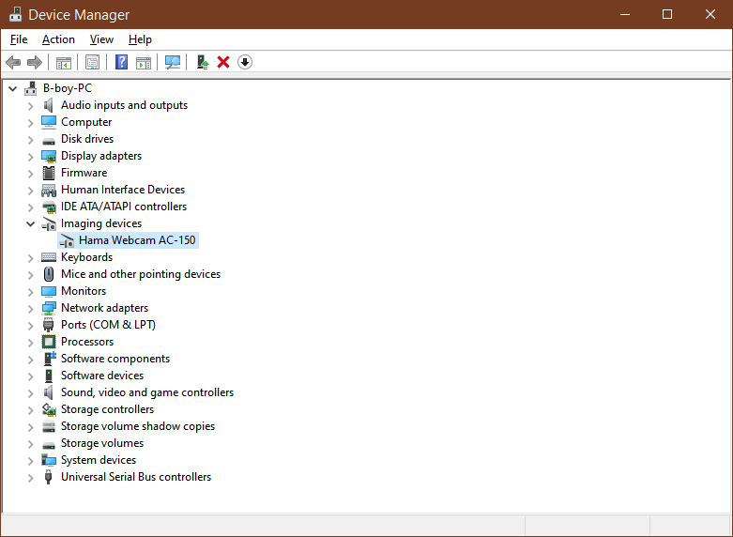
Task: Open the File menu
Action: (x=19, y=39)
